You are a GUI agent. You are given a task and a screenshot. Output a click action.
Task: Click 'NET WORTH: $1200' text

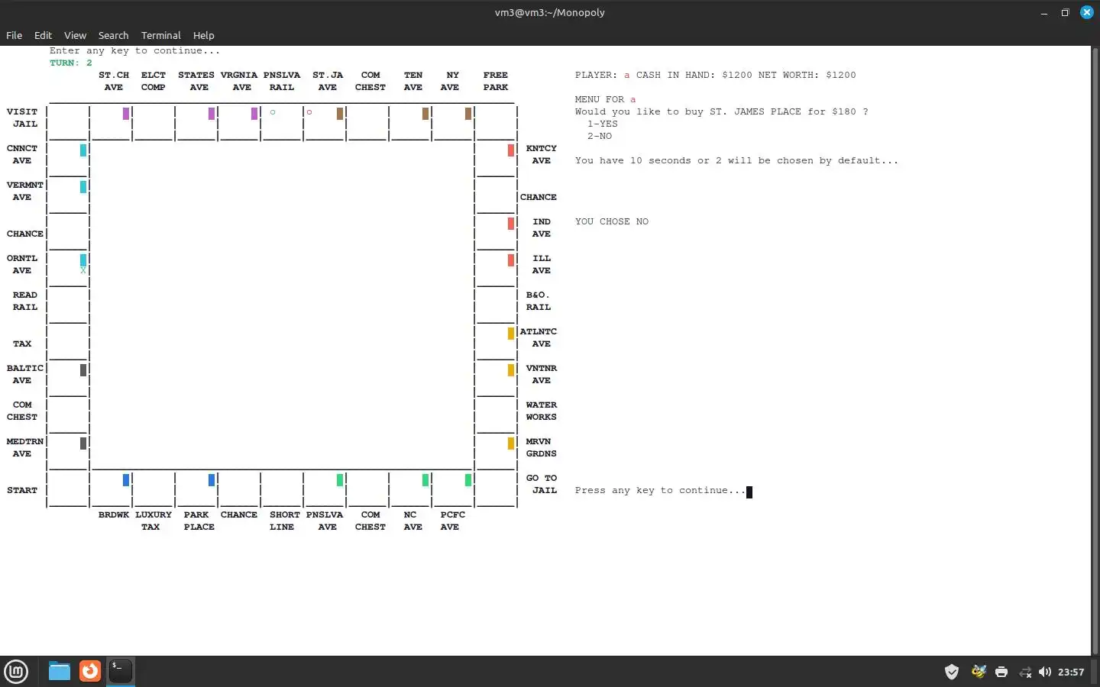pyautogui.click(x=807, y=75)
